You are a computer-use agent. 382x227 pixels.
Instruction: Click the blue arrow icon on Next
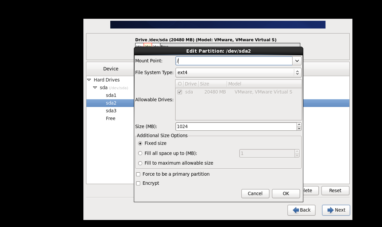tap(330, 210)
